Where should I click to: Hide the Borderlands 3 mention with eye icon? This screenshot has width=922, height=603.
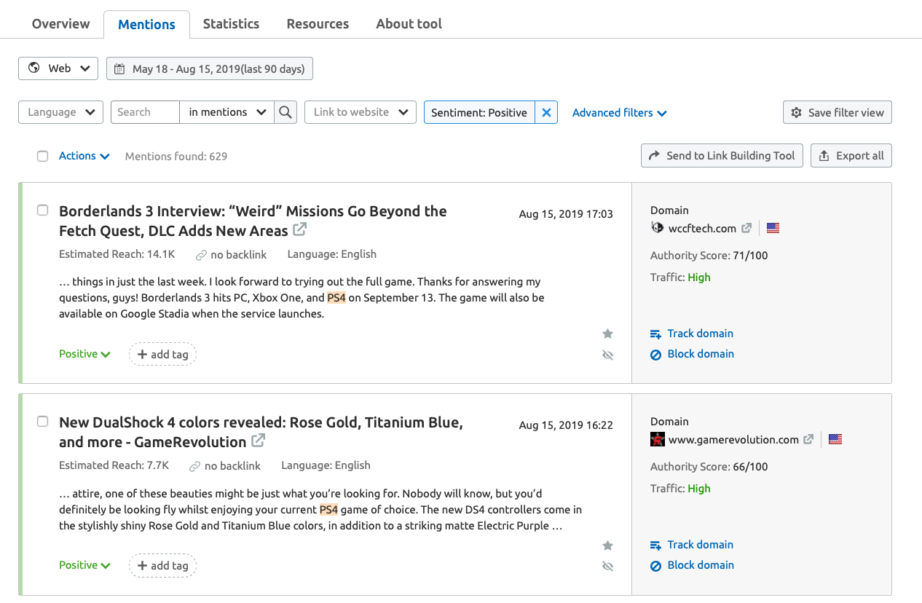(x=607, y=355)
